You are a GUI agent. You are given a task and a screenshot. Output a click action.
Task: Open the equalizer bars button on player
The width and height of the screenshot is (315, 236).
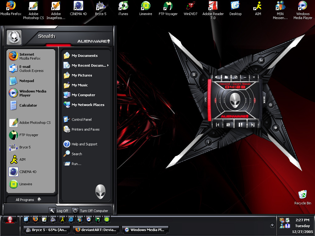pos(261,60)
